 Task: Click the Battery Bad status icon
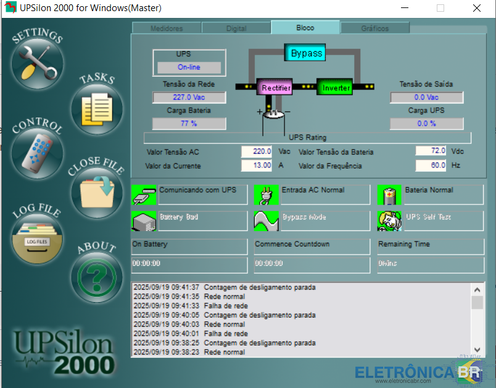[x=144, y=221]
